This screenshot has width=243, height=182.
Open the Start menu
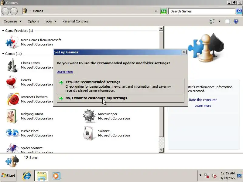pos(9,176)
